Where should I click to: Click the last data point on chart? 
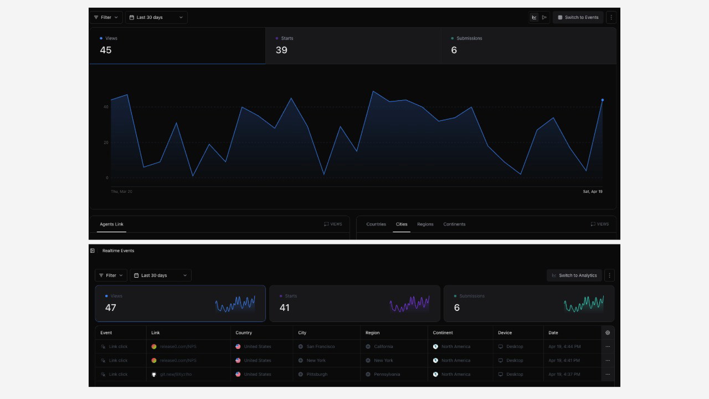[x=602, y=100]
